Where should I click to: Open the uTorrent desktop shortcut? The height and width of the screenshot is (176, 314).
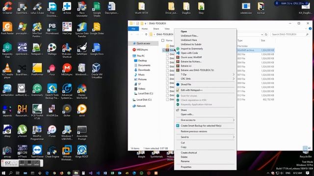(x=22, y=131)
